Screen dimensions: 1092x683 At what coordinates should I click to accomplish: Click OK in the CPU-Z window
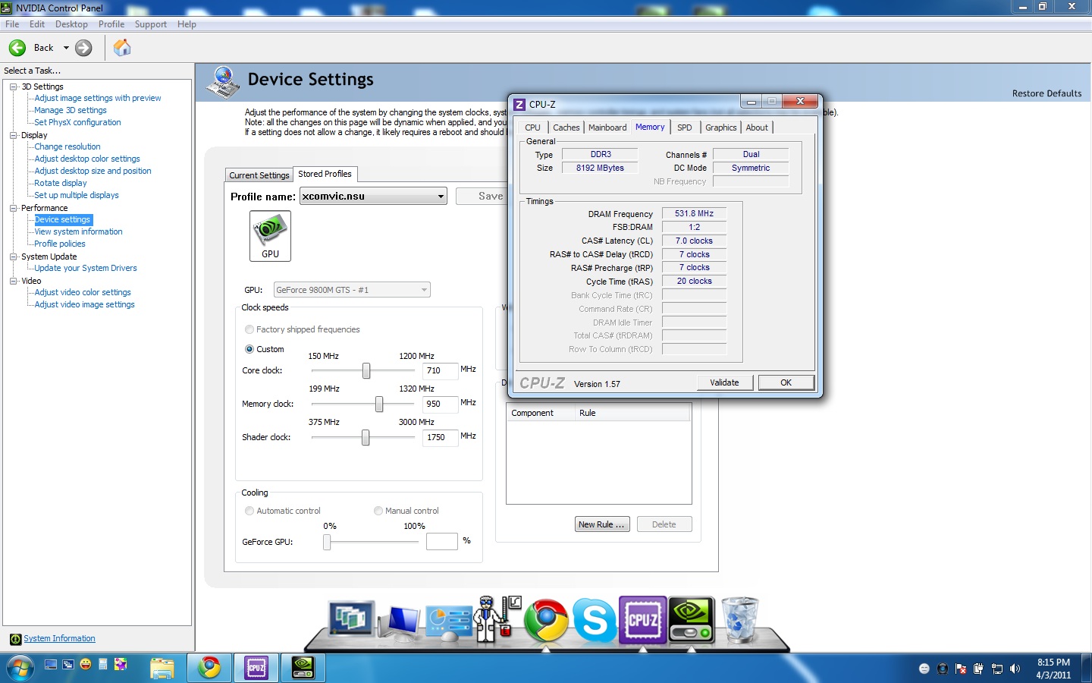point(786,382)
